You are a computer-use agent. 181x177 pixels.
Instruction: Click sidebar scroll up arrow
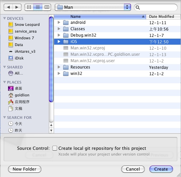[x=51, y=125]
